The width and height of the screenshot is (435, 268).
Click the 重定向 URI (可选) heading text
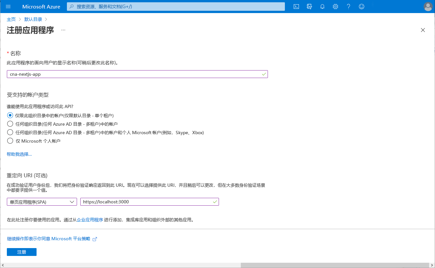27,175
